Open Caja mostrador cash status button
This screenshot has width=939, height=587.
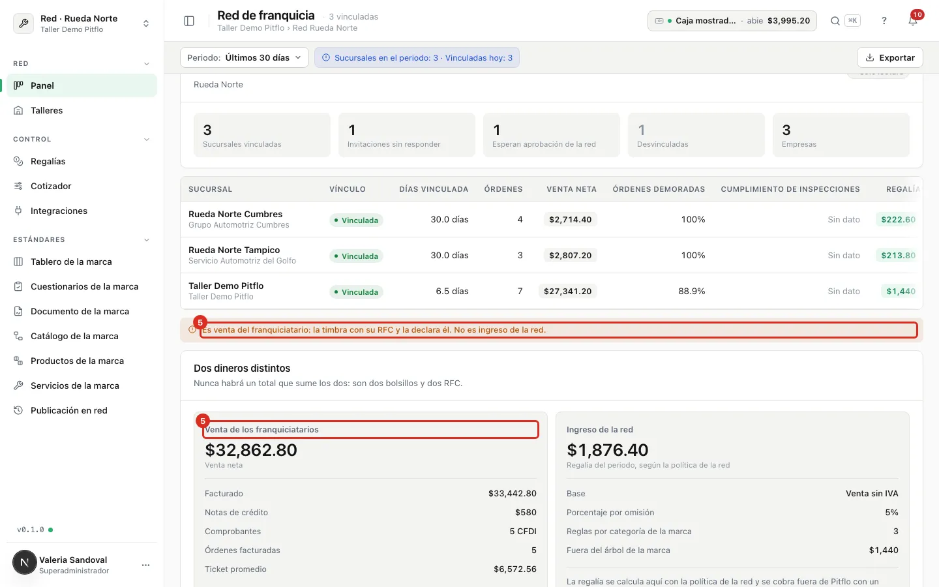[x=732, y=21]
